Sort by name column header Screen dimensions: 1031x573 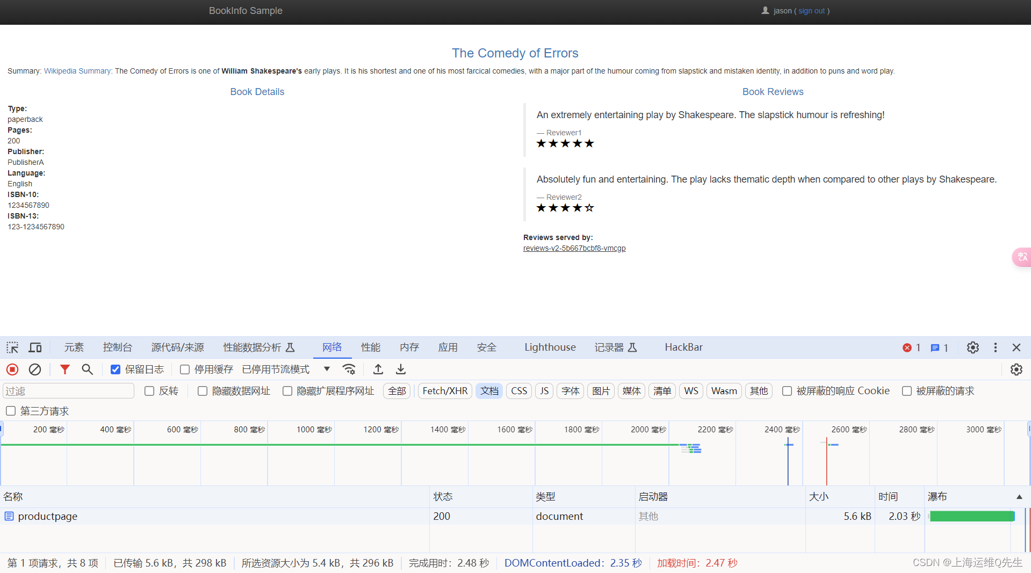[x=214, y=497]
